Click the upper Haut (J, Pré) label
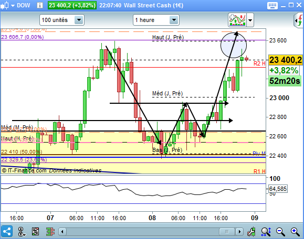The height and width of the screenshot is (239, 304). click(168, 37)
